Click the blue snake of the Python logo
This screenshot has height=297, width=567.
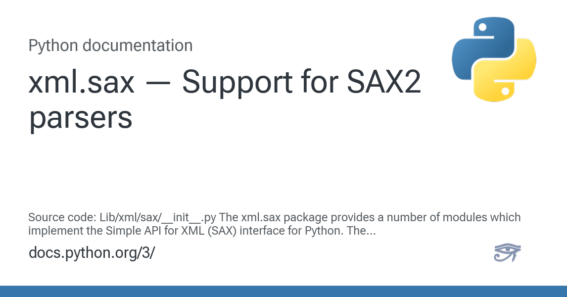coord(475,47)
